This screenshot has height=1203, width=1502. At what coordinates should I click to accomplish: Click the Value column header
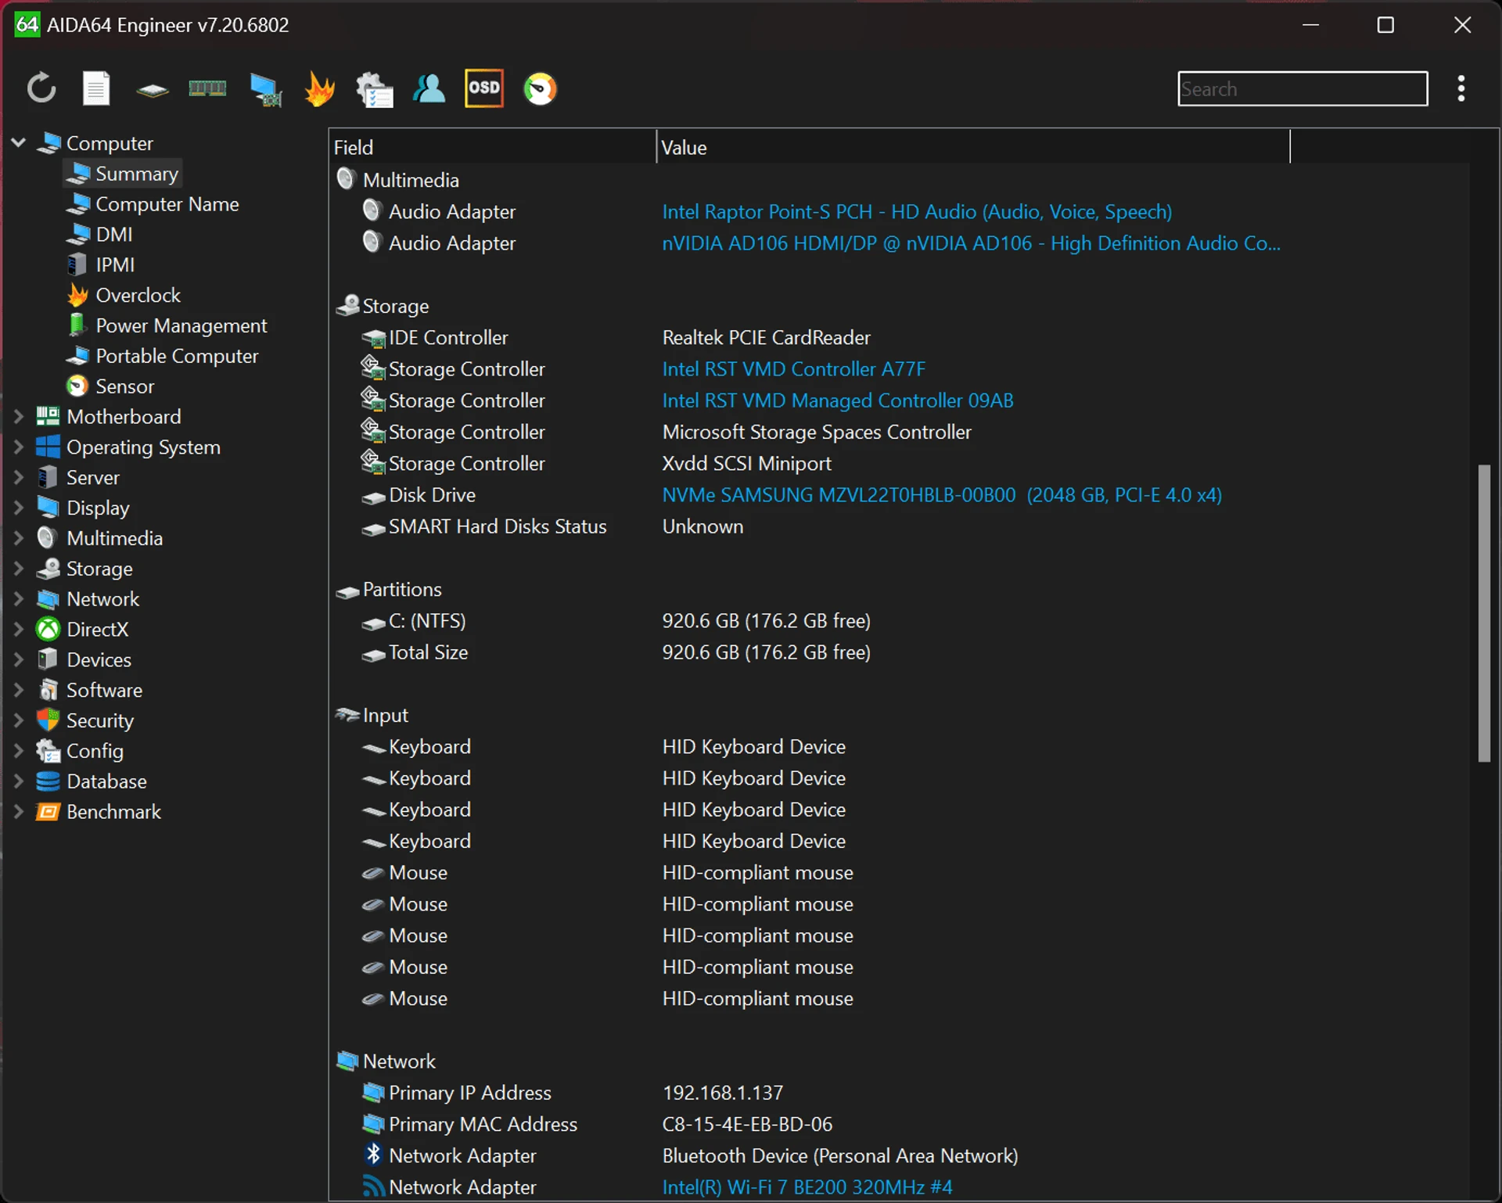point(972,147)
